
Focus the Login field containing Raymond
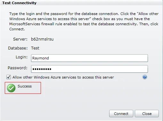coord(89,58)
